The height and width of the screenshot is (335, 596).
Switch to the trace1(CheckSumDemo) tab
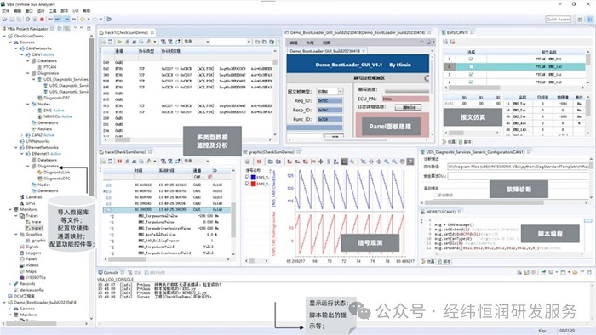(126, 32)
